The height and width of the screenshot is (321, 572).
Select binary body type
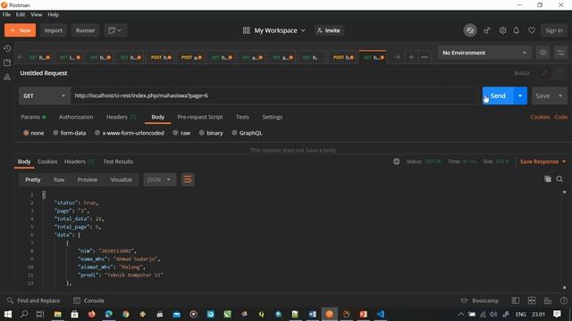tap(211, 133)
